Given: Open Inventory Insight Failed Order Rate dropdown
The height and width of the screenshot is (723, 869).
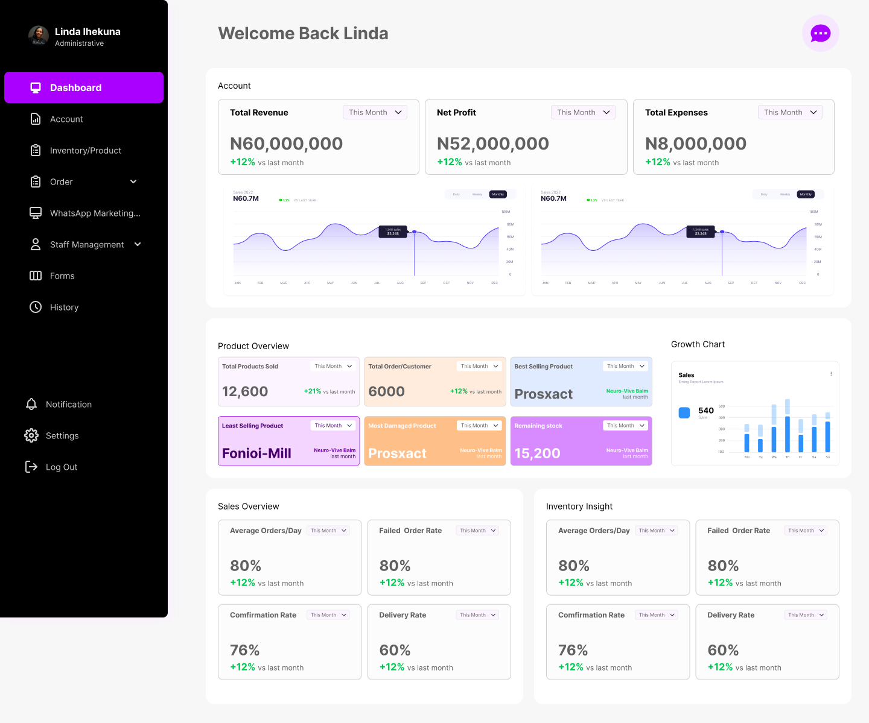Looking at the screenshot, I should coord(806,531).
